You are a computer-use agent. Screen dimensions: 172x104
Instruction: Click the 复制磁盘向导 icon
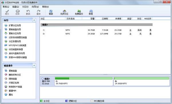point(6,29)
